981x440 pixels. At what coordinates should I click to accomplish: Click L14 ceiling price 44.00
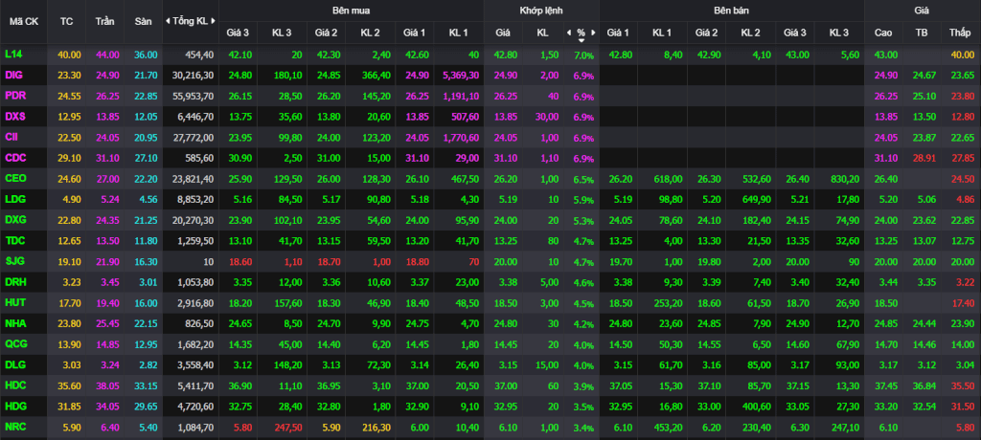[105, 55]
